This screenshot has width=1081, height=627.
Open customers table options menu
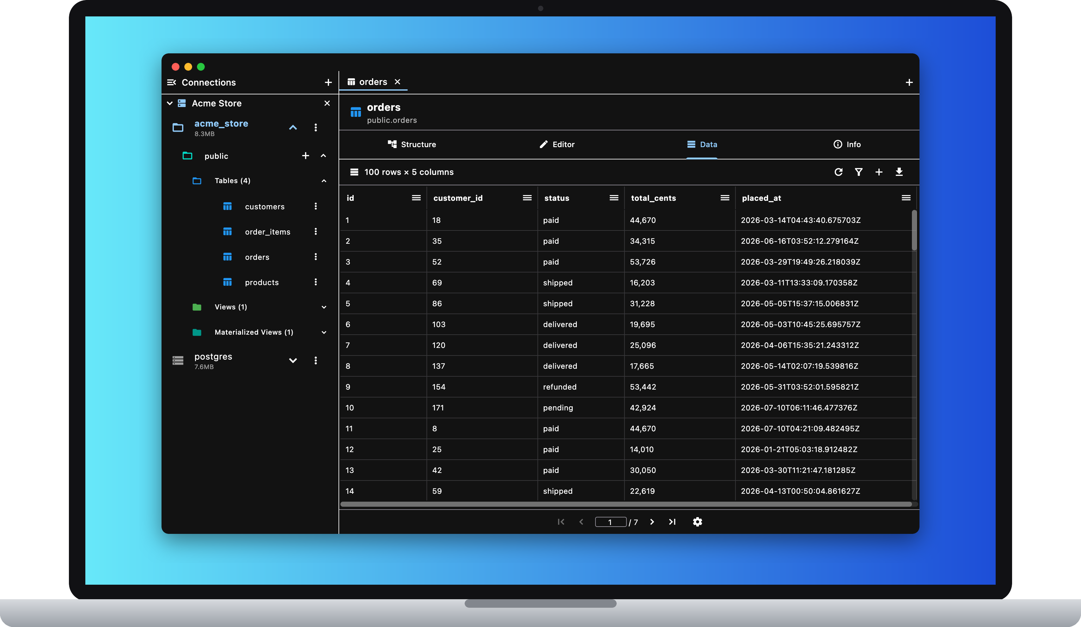pyautogui.click(x=316, y=206)
